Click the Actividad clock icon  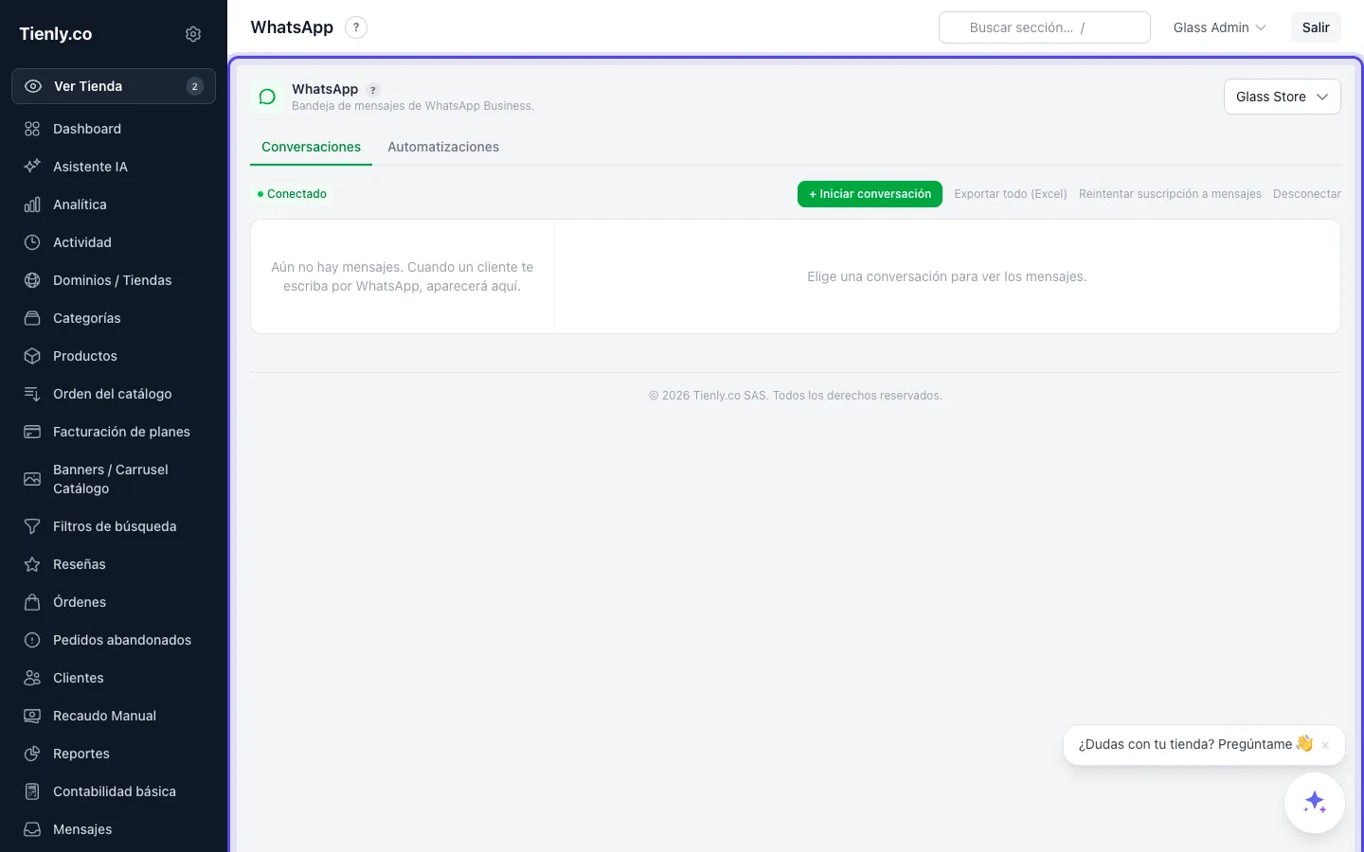32,242
